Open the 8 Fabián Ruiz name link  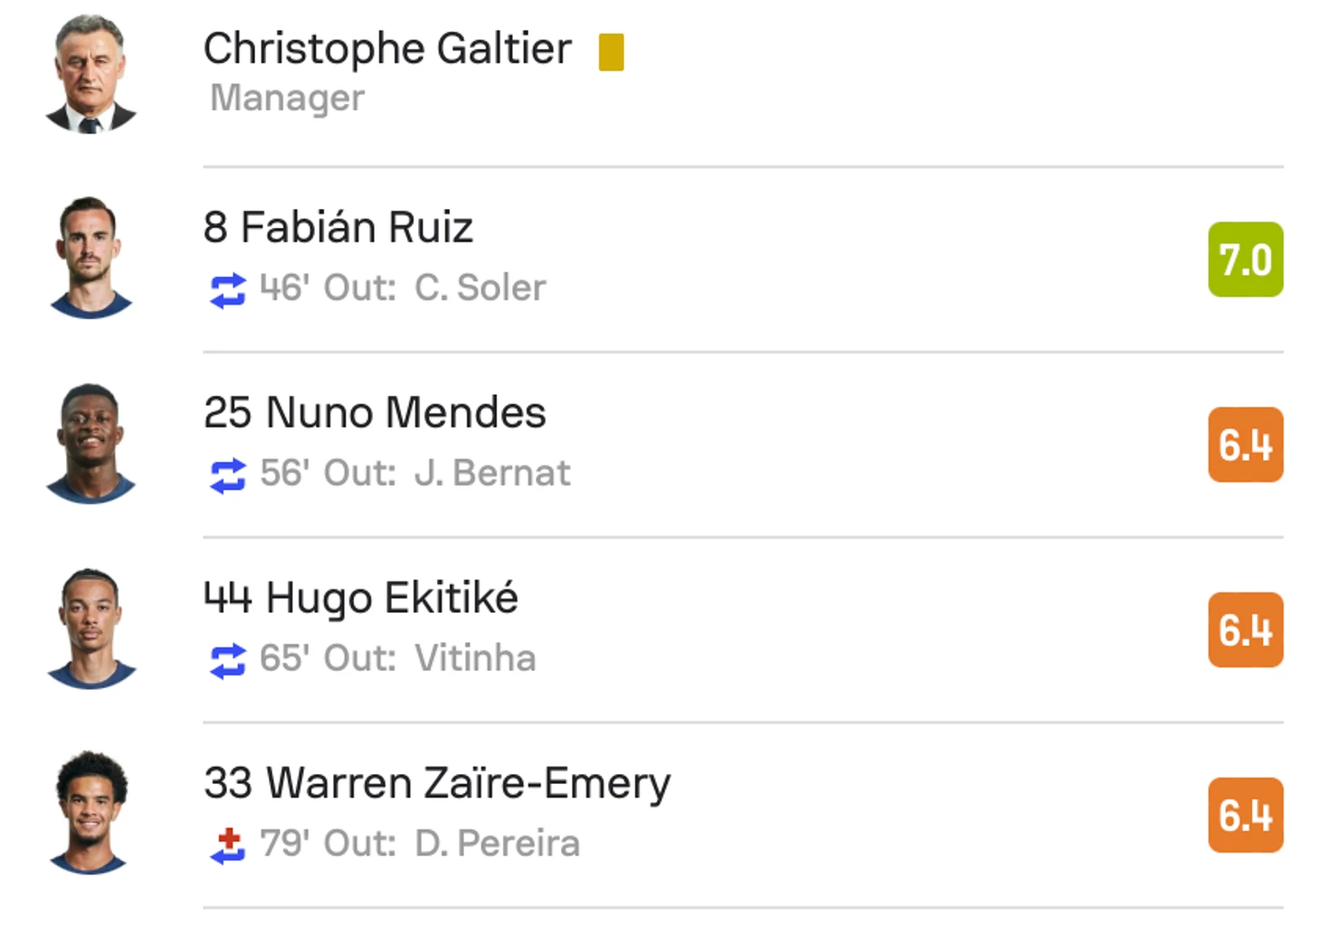[x=338, y=227]
